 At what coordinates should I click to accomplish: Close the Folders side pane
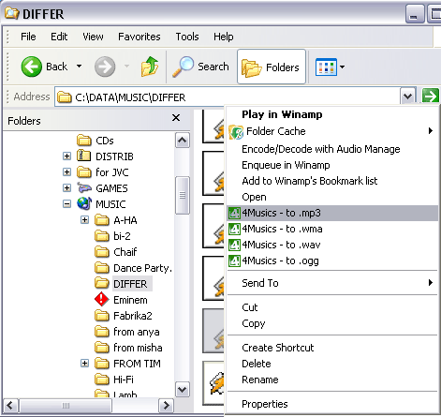point(176,118)
